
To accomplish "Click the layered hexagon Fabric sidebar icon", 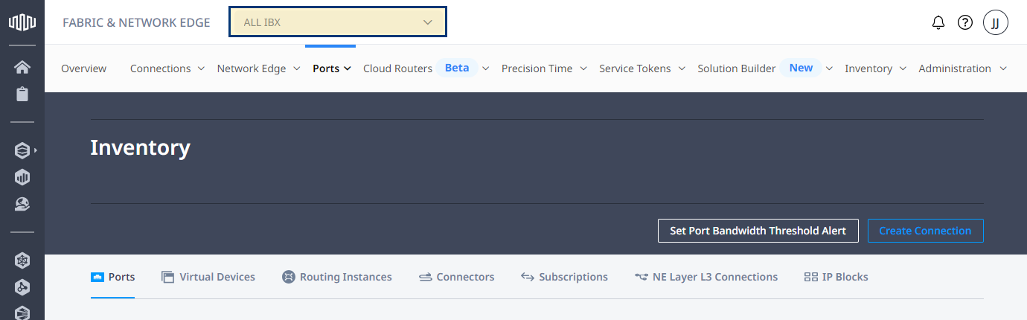I will (22, 150).
